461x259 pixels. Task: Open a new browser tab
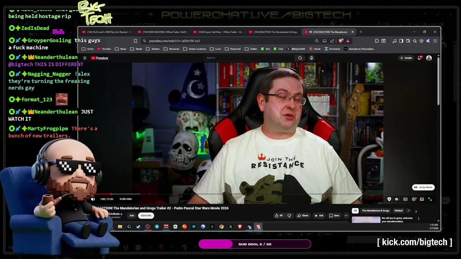point(361,32)
